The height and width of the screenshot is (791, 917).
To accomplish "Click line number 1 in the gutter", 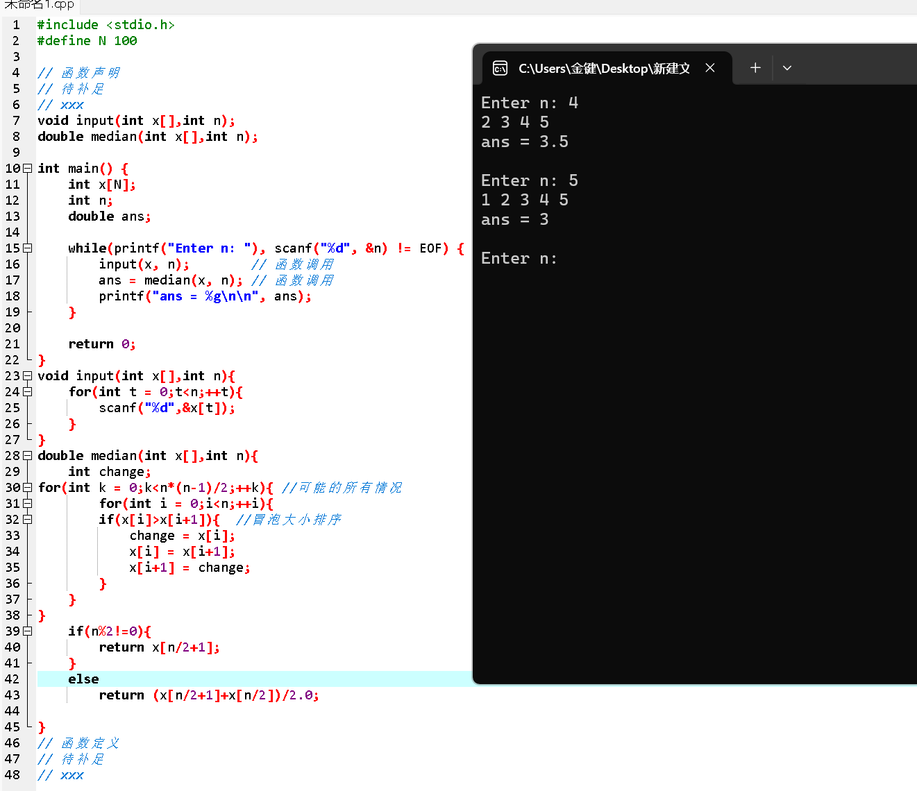I will [16, 25].
